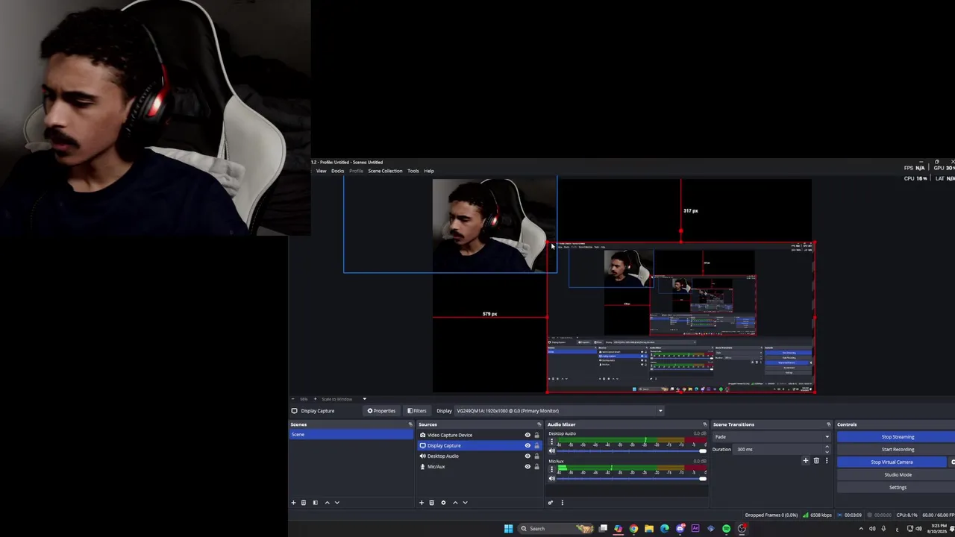Open OBS Settings from Controls
The width and height of the screenshot is (955, 537).
coord(898,488)
